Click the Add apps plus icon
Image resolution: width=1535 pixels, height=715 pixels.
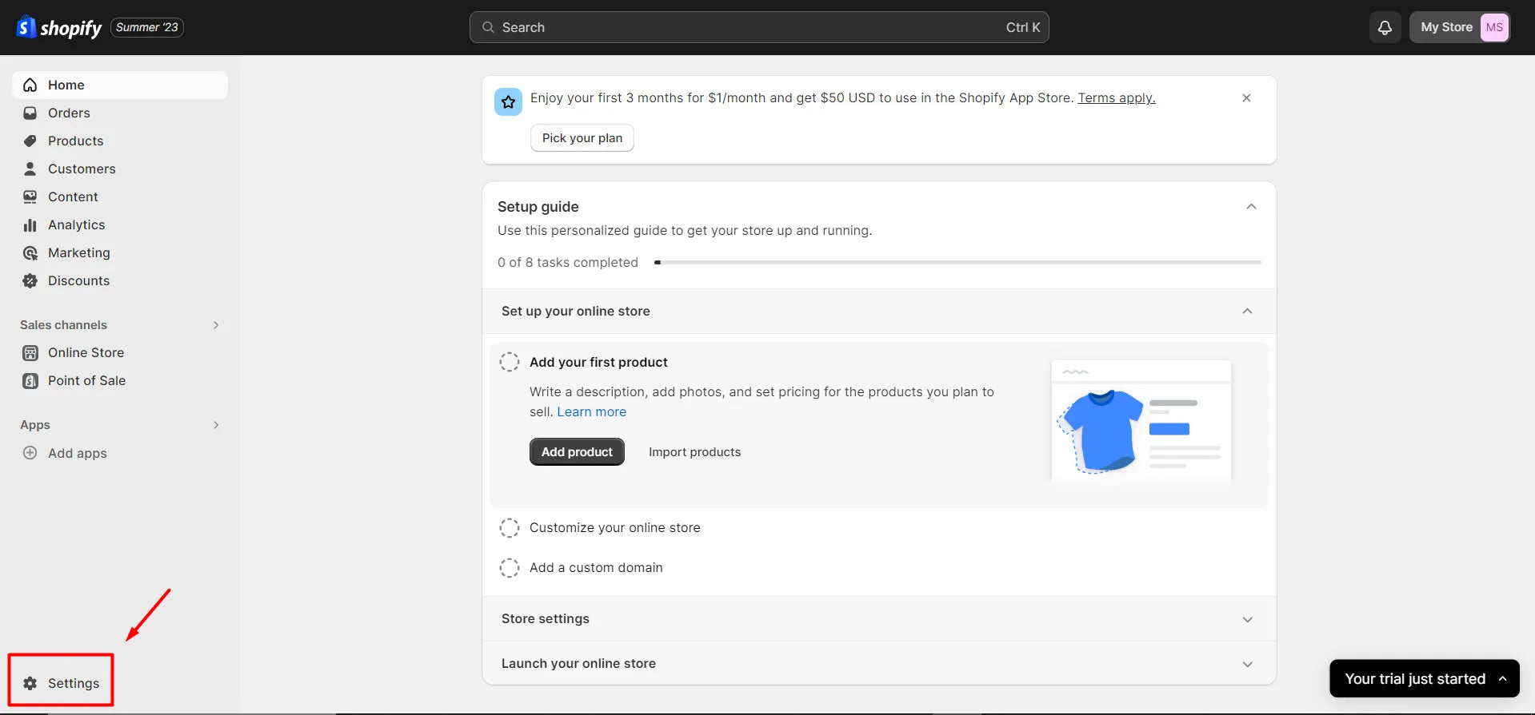click(x=30, y=453)
